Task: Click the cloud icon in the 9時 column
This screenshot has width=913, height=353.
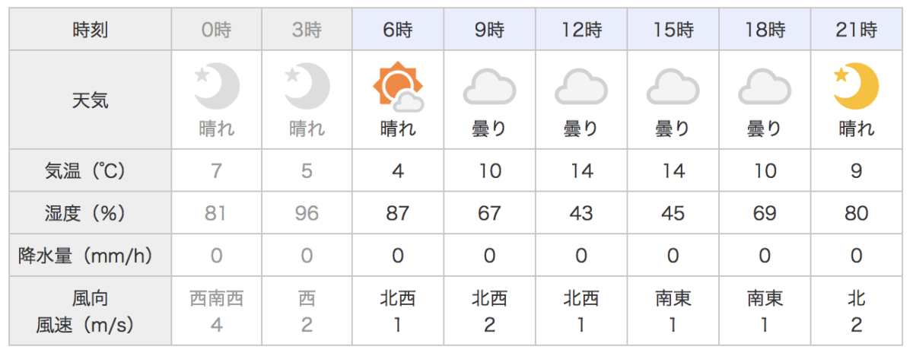Action: [490, 87]
